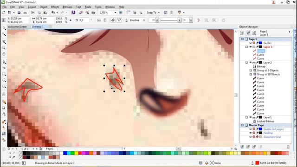
Task: Click the Cut scissors icon
Action: [33, 13]
